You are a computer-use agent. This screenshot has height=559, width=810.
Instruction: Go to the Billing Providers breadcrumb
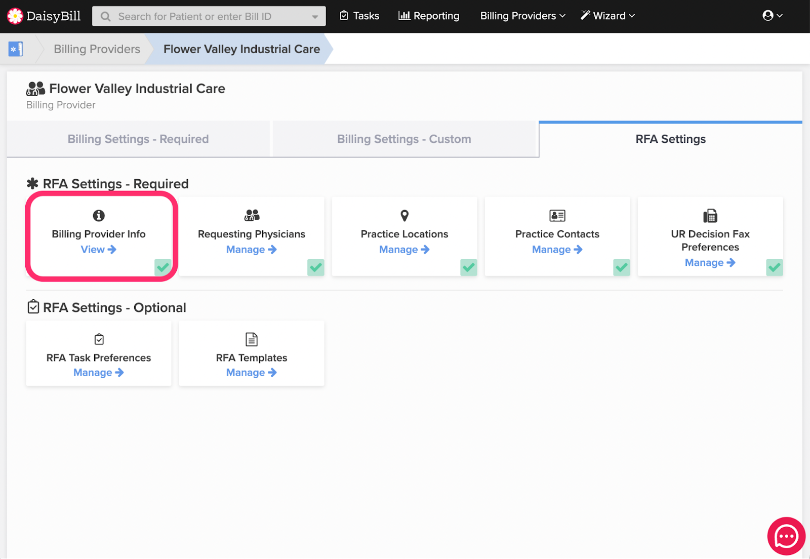tap(97, 49)
